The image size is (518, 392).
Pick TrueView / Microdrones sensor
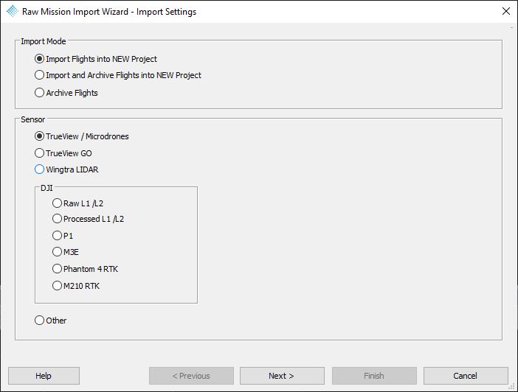(x=82, y=136)
